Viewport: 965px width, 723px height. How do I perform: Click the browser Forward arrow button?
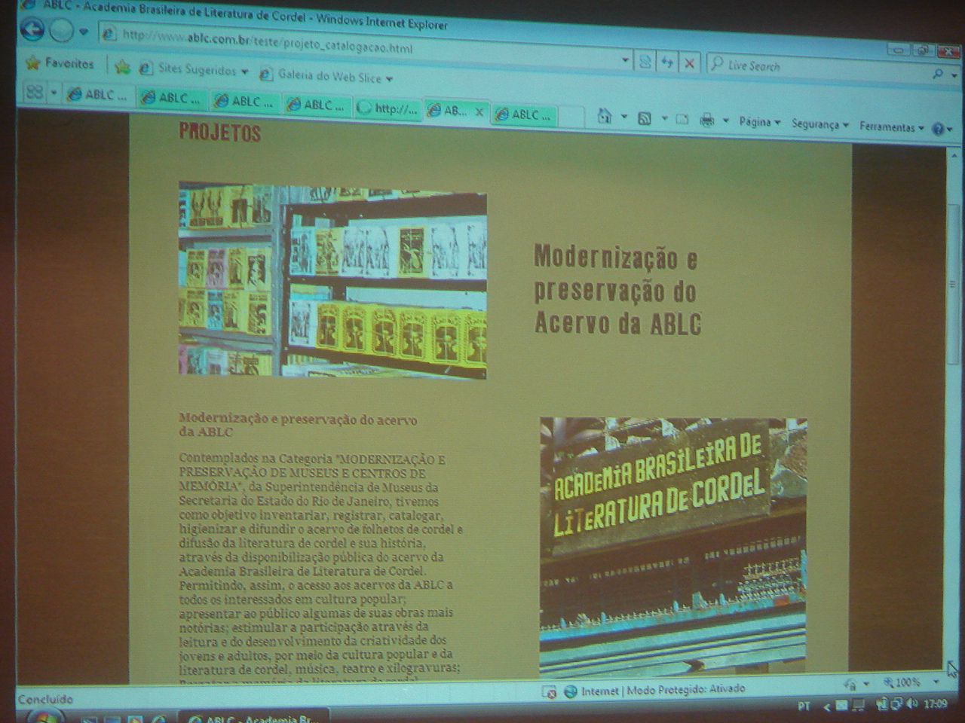click(61, 31)
